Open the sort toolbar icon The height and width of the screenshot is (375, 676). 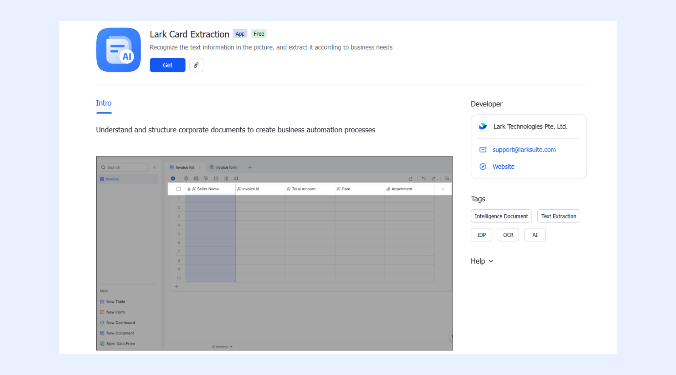point(226,178)
